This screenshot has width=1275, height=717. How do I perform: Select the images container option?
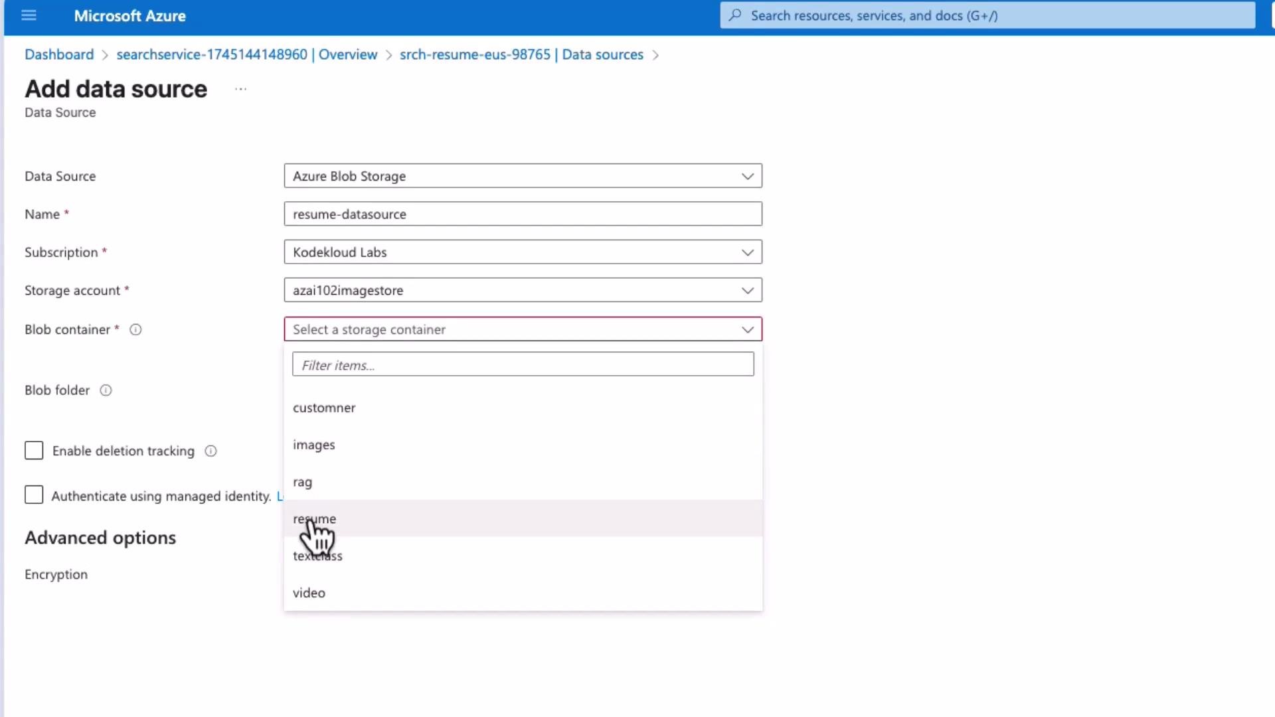(x=523, y=445)
